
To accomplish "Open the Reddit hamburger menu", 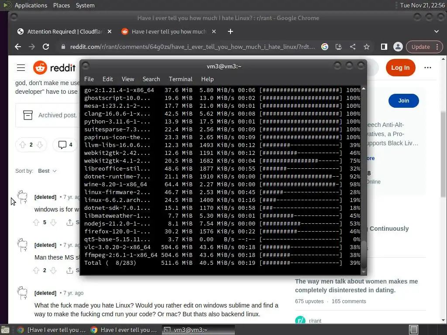I will click(x=21, y=68).
